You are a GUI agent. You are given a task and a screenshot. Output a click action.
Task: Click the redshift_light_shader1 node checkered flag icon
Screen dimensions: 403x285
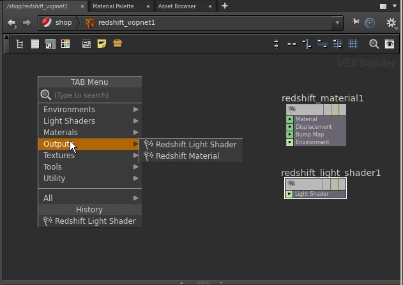click(291, 184)
